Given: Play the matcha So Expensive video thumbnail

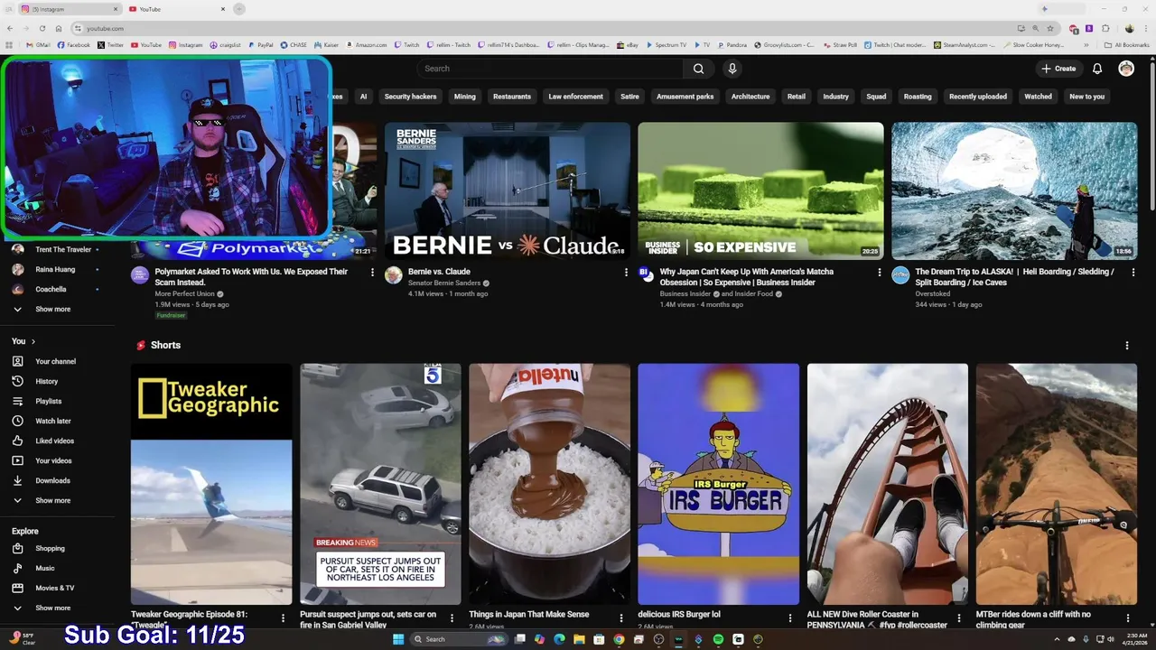Looking at the screenshot, I should 760,190.
